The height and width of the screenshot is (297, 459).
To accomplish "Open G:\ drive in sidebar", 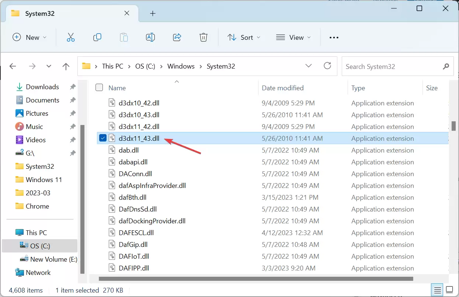I will 30,153.
